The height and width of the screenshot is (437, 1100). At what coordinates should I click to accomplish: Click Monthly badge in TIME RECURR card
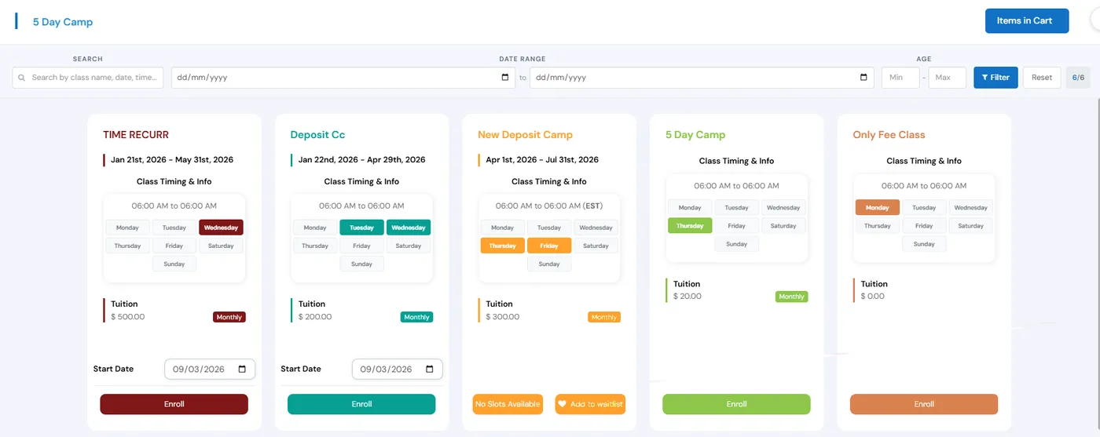click(x=229, y=317)
